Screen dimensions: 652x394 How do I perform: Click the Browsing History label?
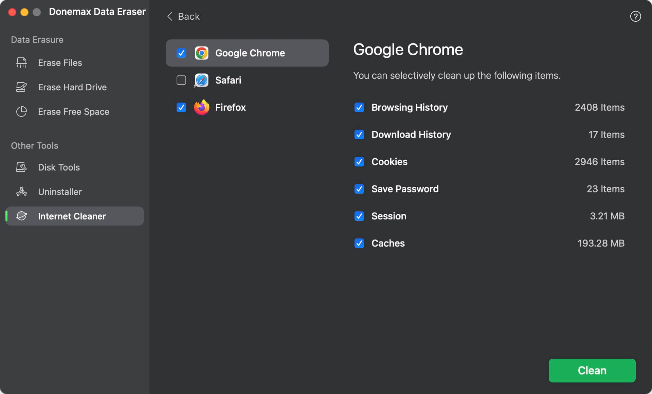click(x=410, y=107)
